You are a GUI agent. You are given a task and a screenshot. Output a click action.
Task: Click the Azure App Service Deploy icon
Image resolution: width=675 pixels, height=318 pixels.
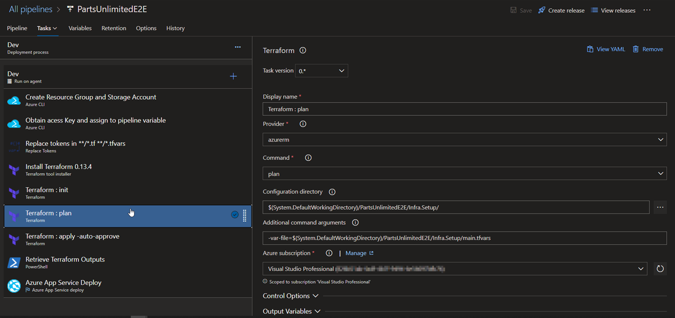click(x=14, y=286)
